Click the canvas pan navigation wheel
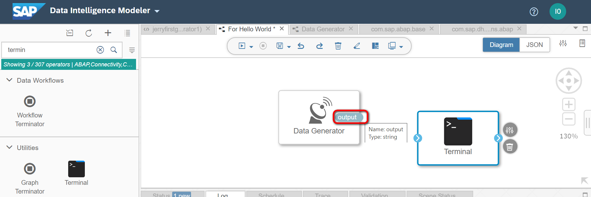Screen dimensions: 591x197 click(569, 81)
